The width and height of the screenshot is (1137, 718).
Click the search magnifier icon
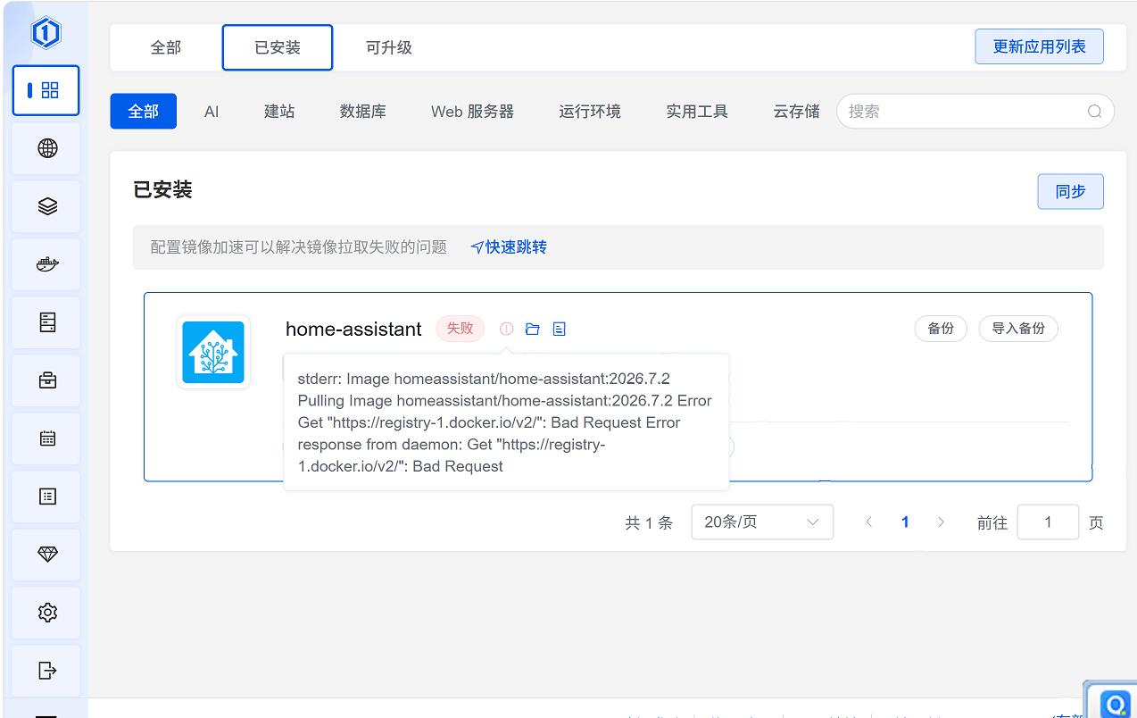point(1094,112)
